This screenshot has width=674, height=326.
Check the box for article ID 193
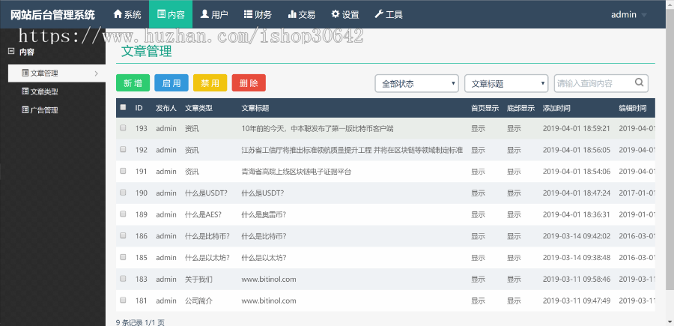point(123,128)
